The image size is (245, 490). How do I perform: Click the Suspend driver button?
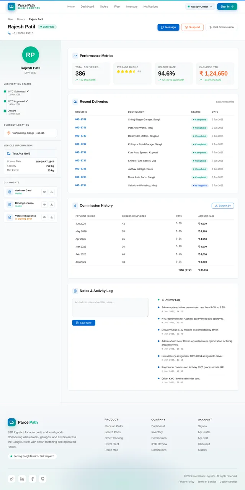click(192, 27)
